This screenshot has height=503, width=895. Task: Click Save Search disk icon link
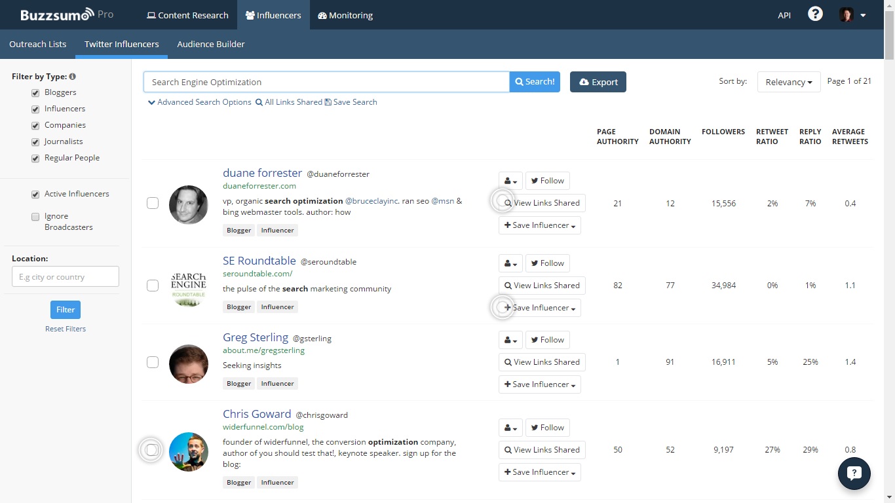pos(351,102)
